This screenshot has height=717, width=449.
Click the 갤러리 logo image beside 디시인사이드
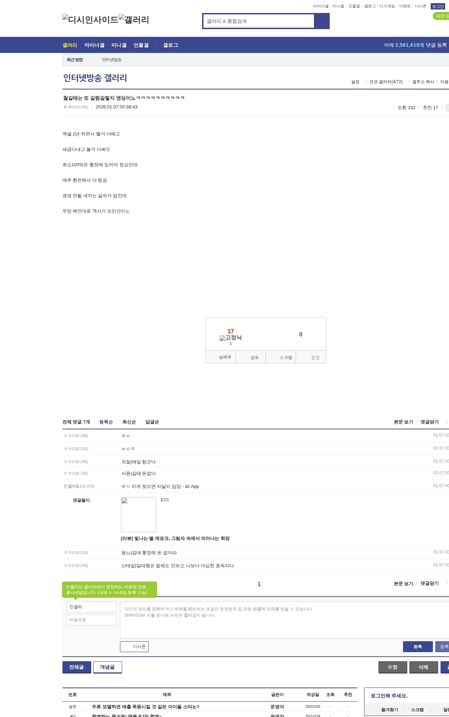[x=134, y=19]
